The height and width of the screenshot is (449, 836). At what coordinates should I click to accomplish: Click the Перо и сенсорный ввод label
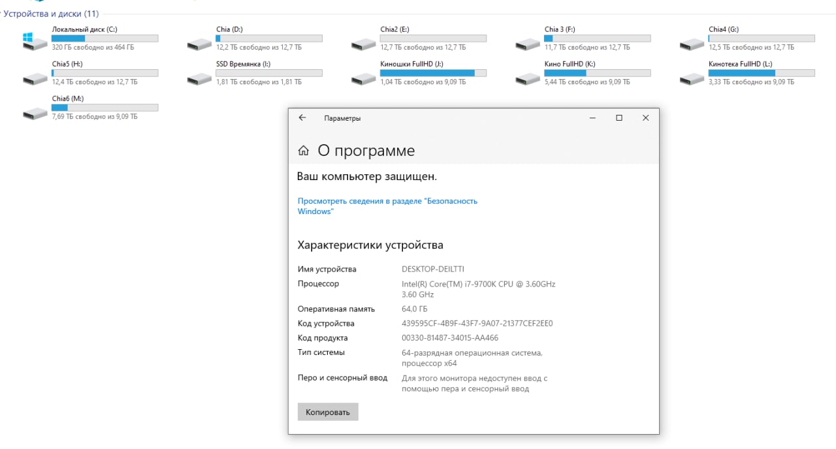pyautogui.click(x=342, y=378)
